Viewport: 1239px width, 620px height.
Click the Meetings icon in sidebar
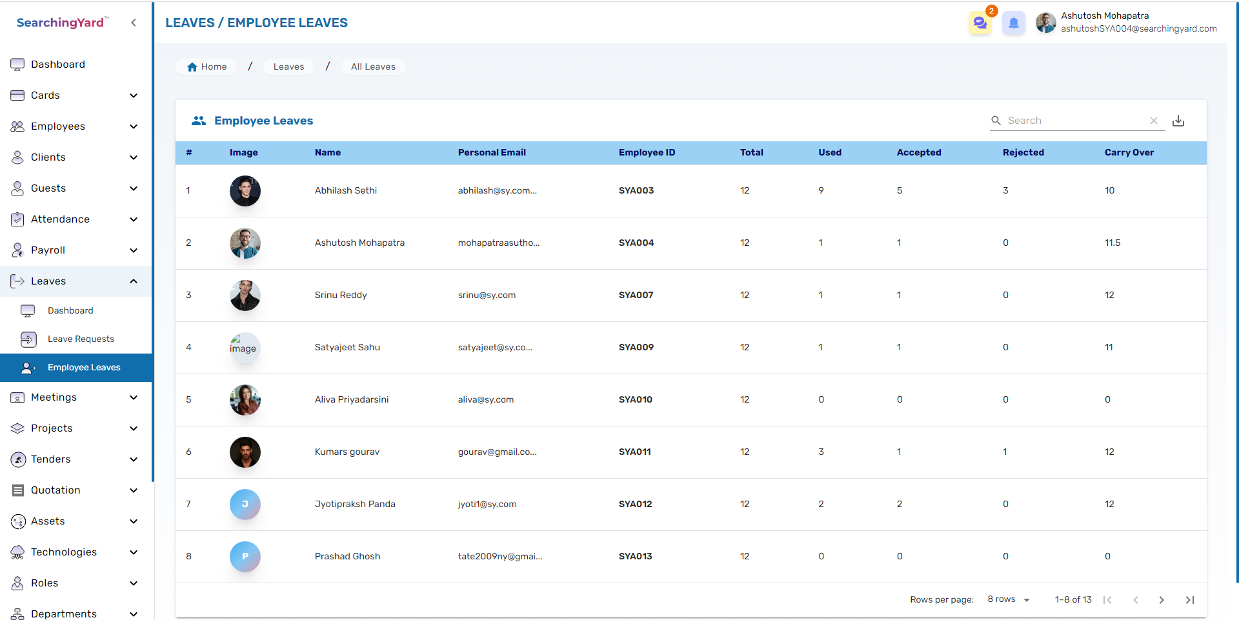pyautogui.click(x=17, y=397)
